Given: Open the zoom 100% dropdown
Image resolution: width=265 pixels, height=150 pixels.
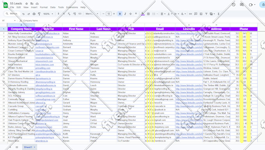Looking at the screenshot, I should pos(48,14).
